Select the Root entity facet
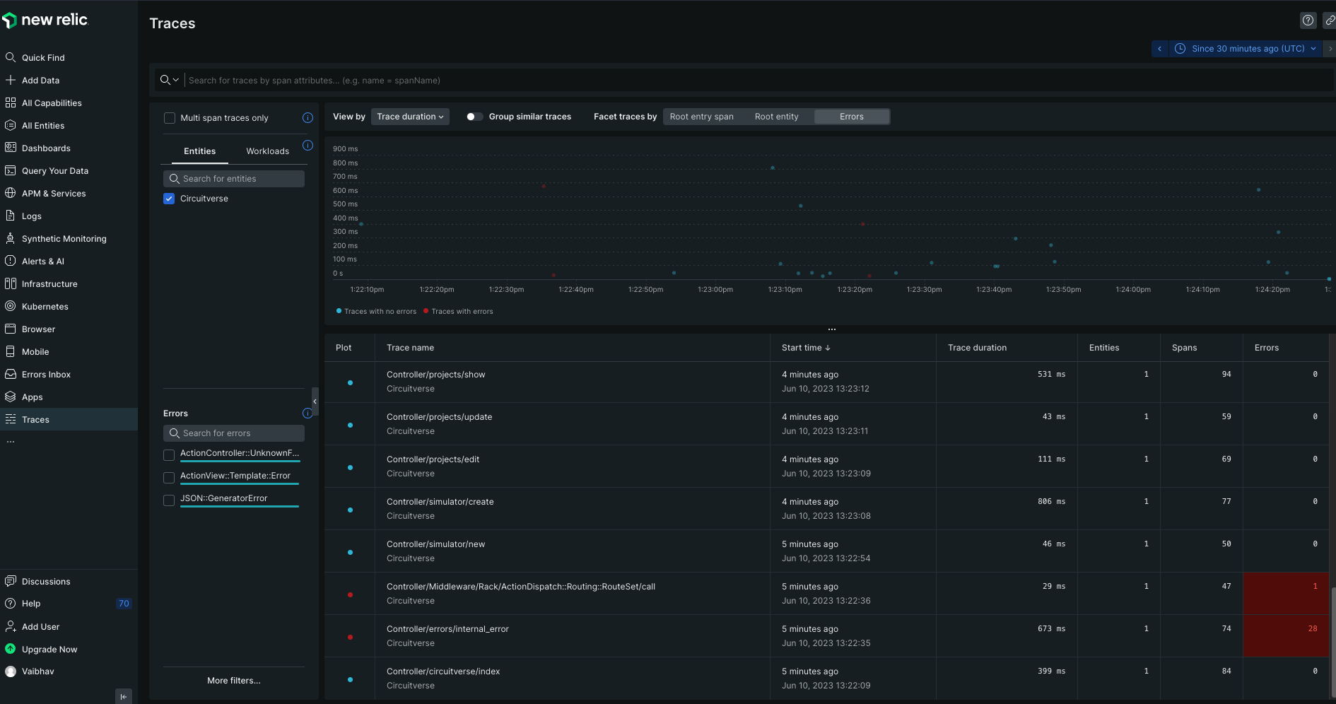The height and width of the screenshot is (704, 1336). [x=777, y=116]
